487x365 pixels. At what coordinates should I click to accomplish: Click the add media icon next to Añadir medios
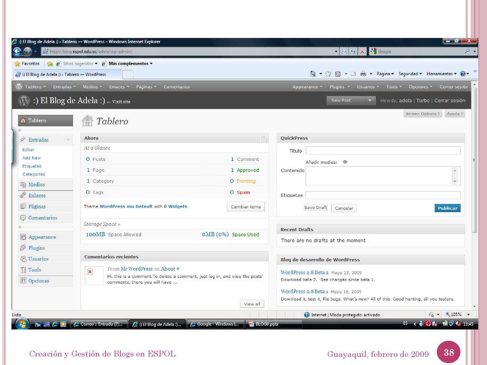coord(345,162)
